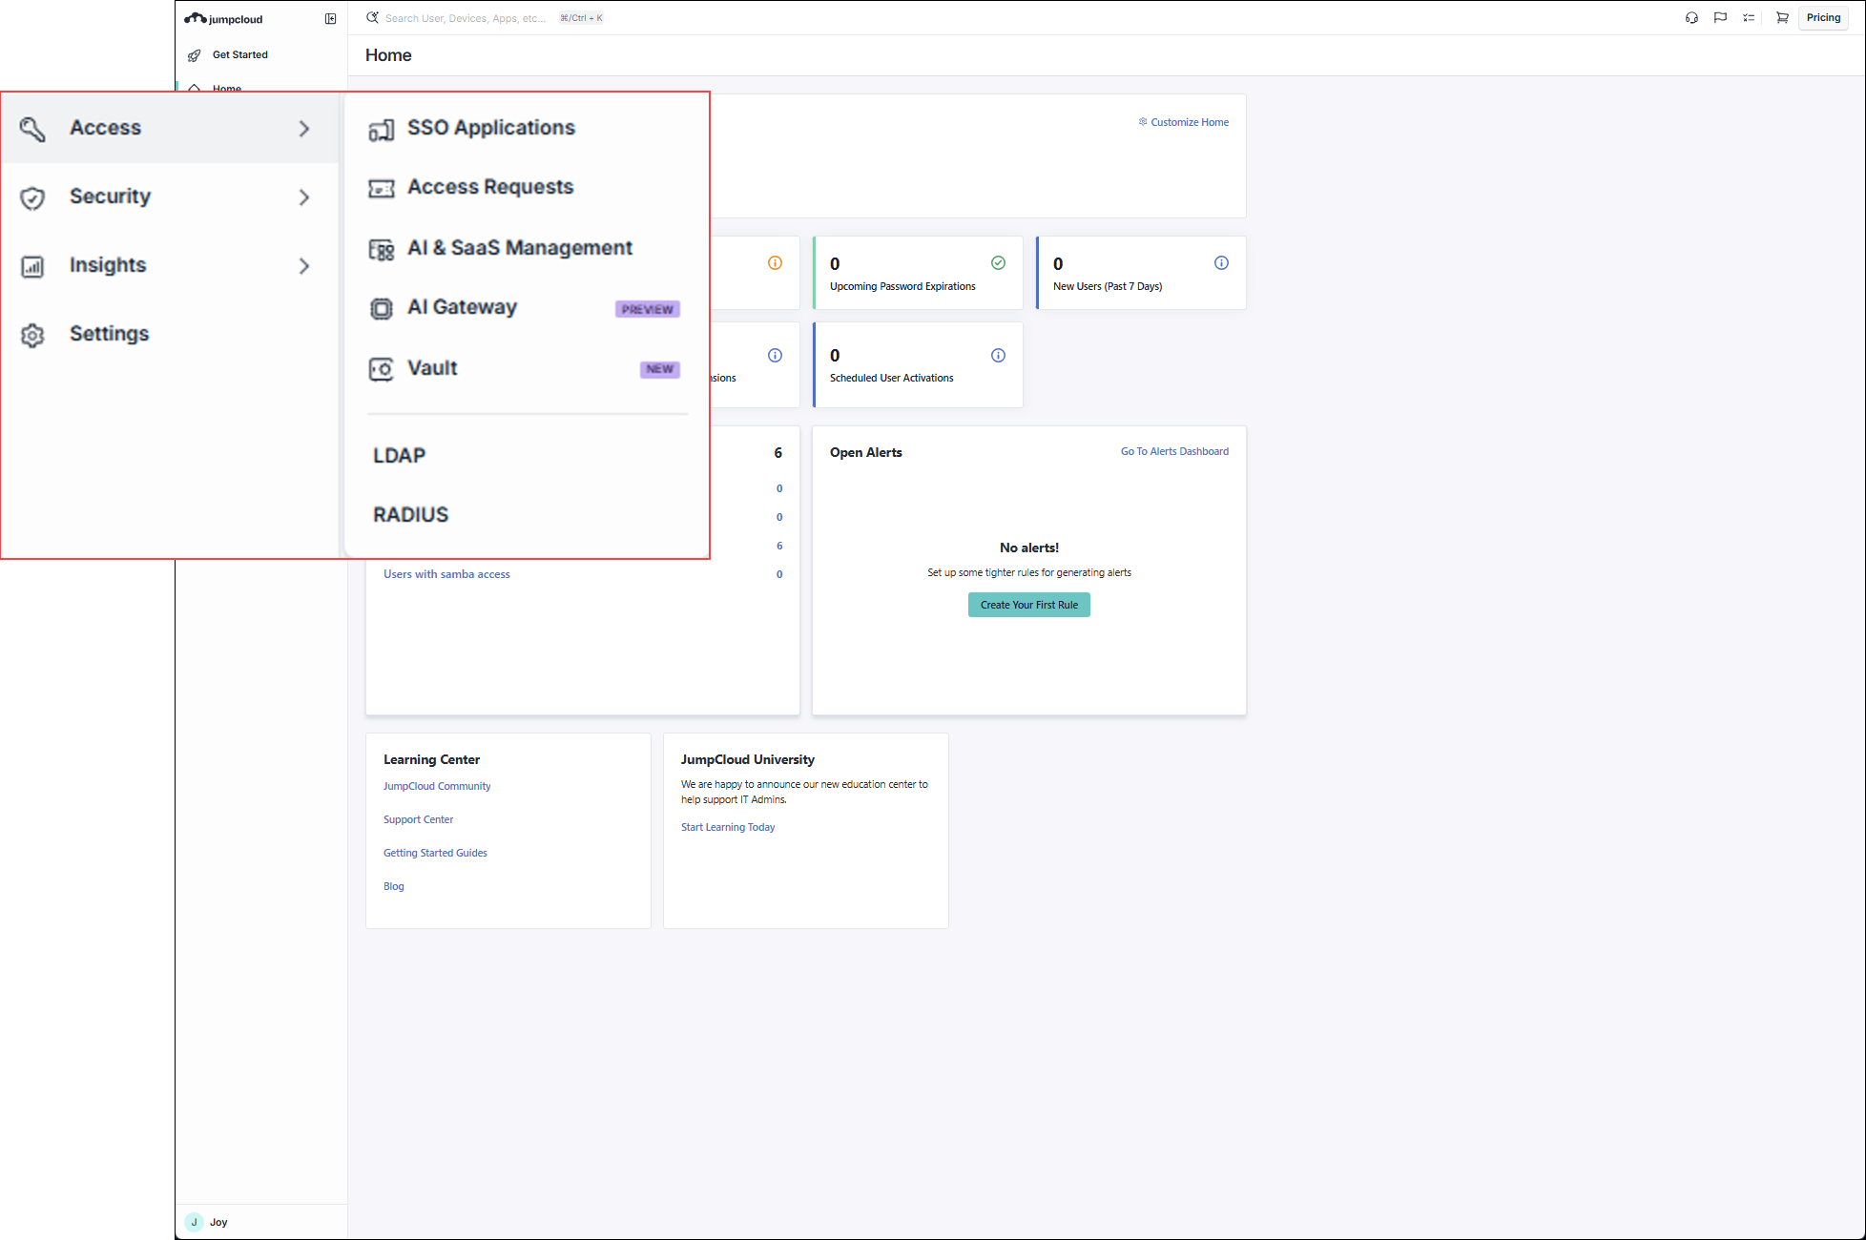Click the flag icon in the top bar
The height and width of the screenshot is (1240, 1866).
(x=1720, y=18)
